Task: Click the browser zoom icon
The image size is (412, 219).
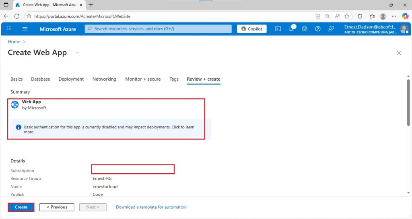Action: (328, 16)
